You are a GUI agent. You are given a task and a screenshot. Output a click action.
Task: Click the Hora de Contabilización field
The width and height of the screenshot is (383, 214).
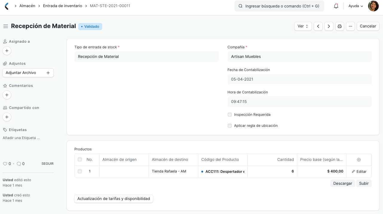tap(300, 102)
